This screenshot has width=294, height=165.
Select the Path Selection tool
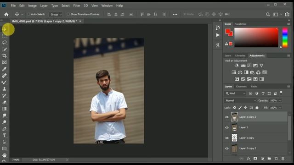(4, 142)
